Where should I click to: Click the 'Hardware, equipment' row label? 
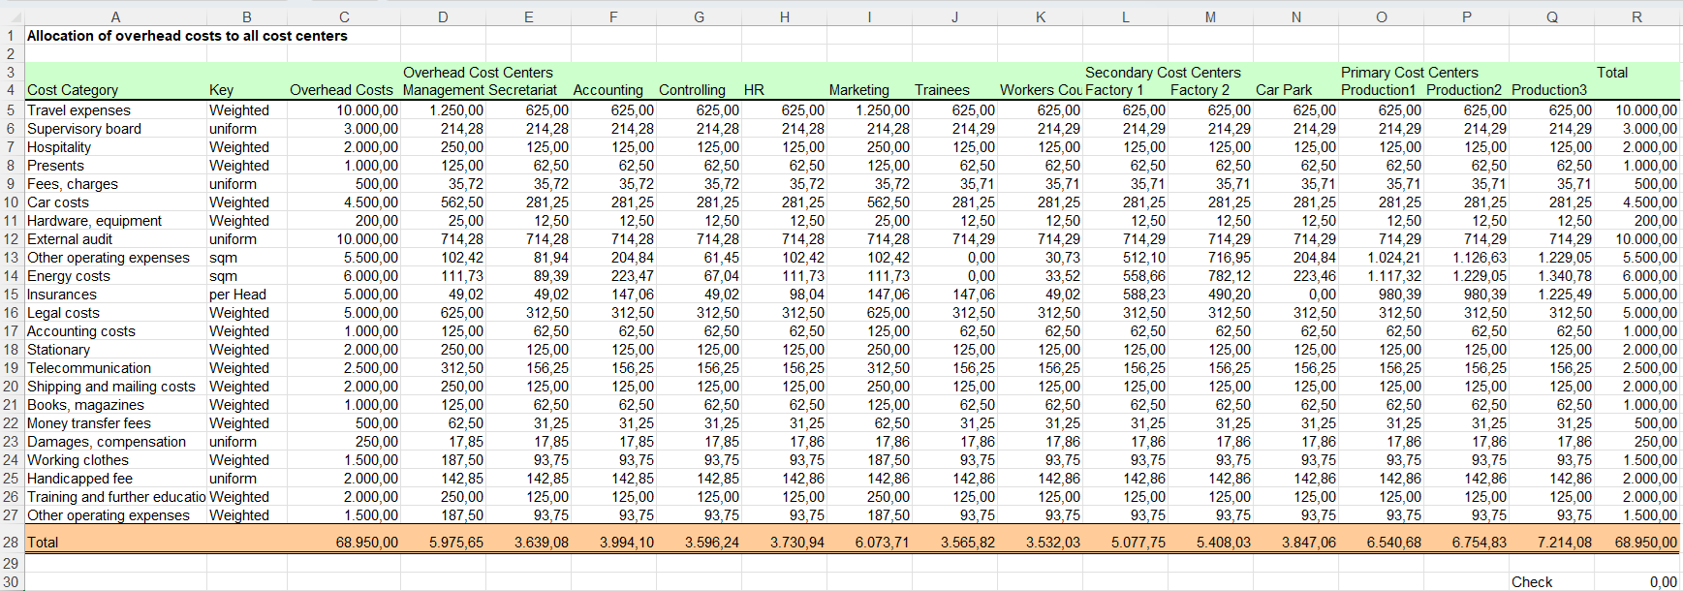click(95, 221)
